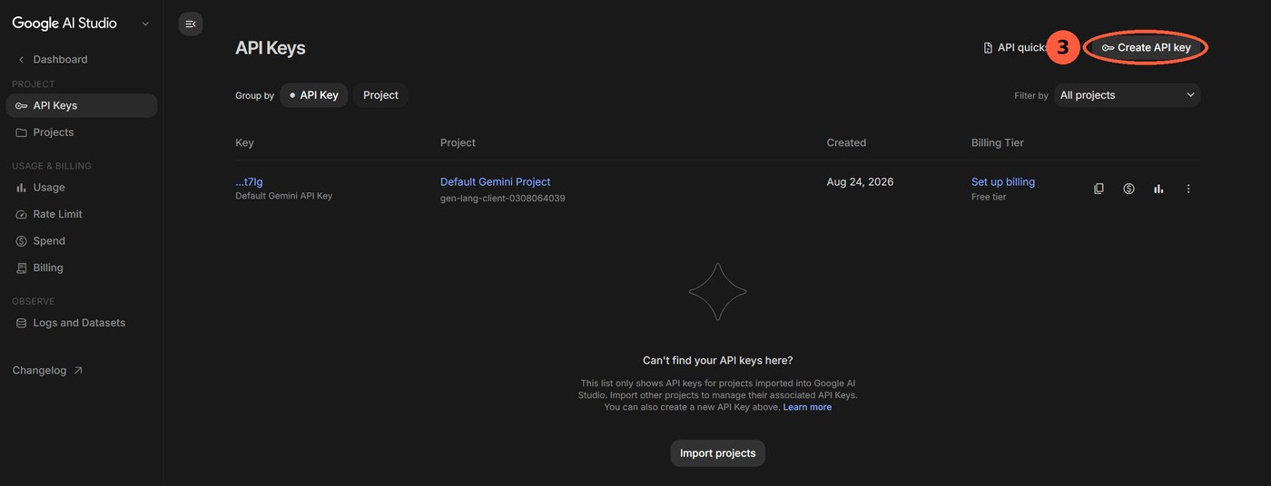The image size is (1271, 486).
Task: Open the billing dollar icon for the ...t7Ig key
Action: point(1128,189)
